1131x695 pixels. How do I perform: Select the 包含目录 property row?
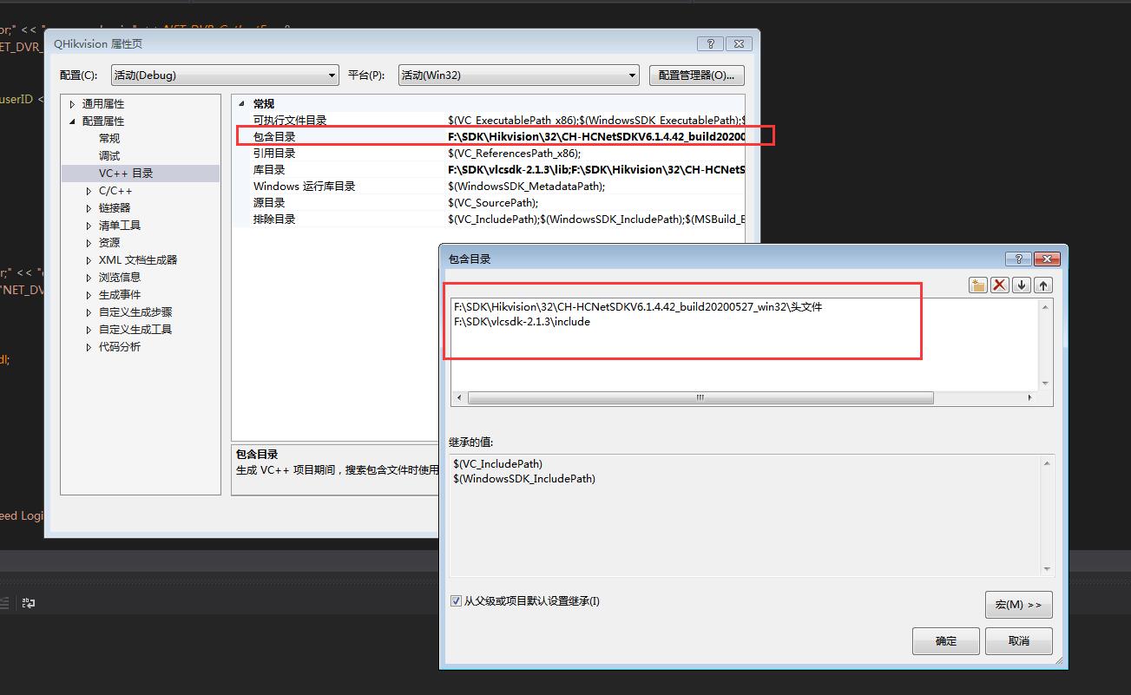(490, 137)
